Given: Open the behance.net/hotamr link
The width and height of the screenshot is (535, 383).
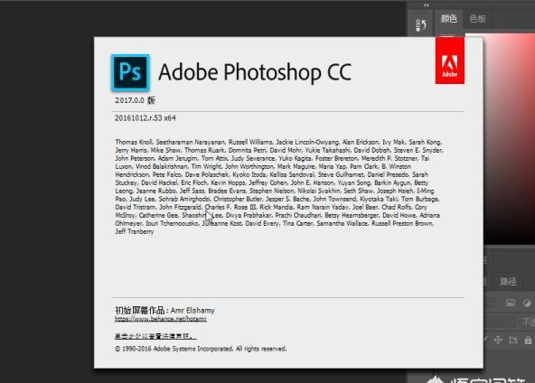Looking at the screenshot, I should click(x=161, y=319).
